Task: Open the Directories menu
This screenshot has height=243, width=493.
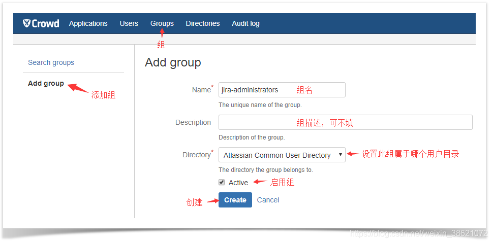Action: (203, 23)
